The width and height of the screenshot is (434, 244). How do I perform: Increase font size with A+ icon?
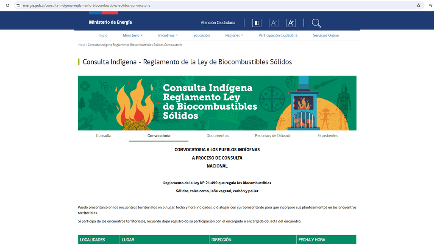point(291,23)
